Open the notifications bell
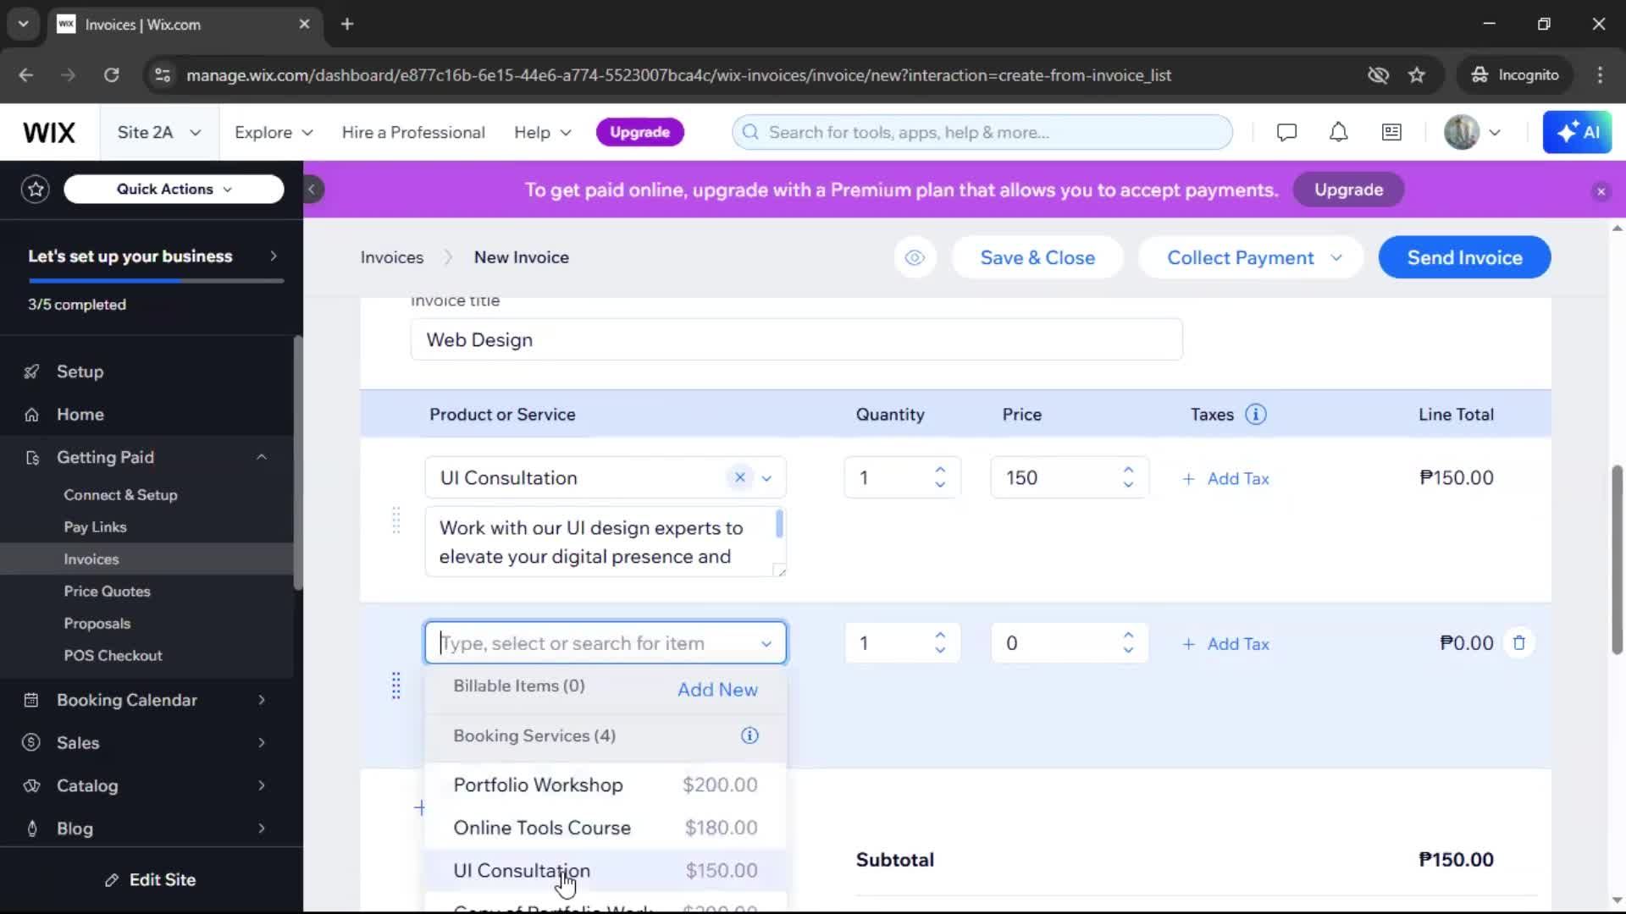Image resolution: width=1626 pixels, height=914 pixels. point(1338,132)
